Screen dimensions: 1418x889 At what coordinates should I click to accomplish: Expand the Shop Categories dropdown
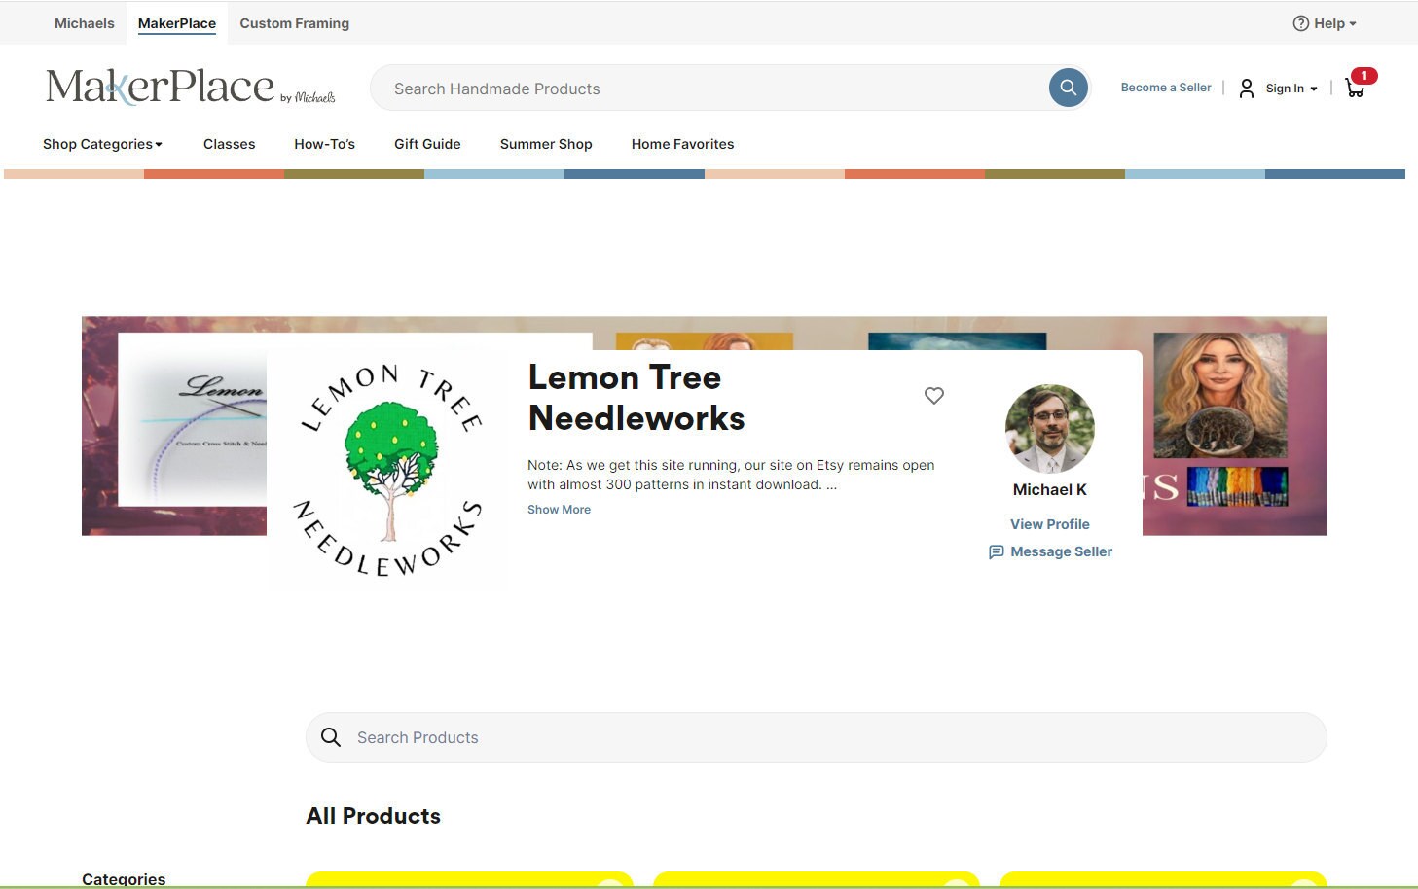pos(102,144)
